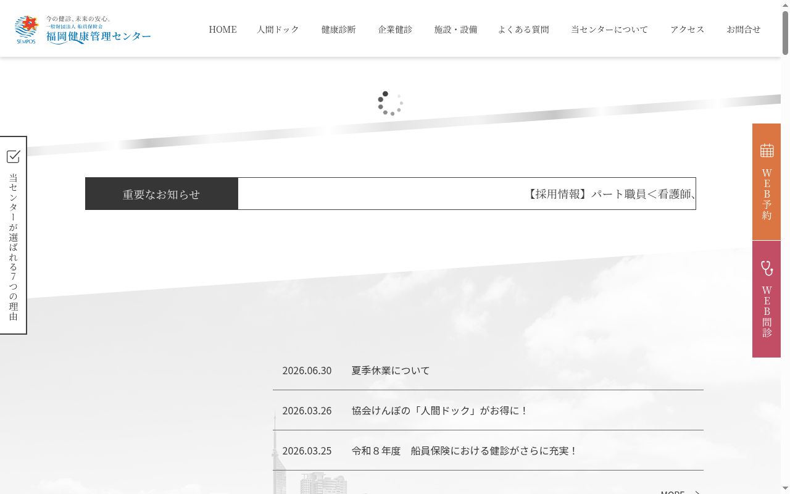The height and width of the screenshot is (494, 790).
Task: Open the calendar icon for WEB予約
Action: click(x=767, y=150)
